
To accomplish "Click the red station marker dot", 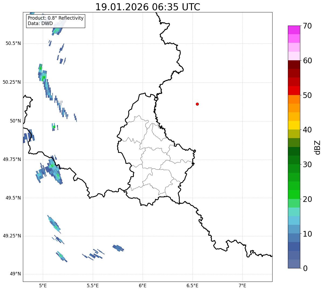I will click(x=197, y=104).
